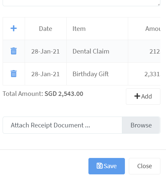Delete the Birthday Gift row via trash icon
Viewport: 166px width, 177px height.
click(x=14, y=74)
